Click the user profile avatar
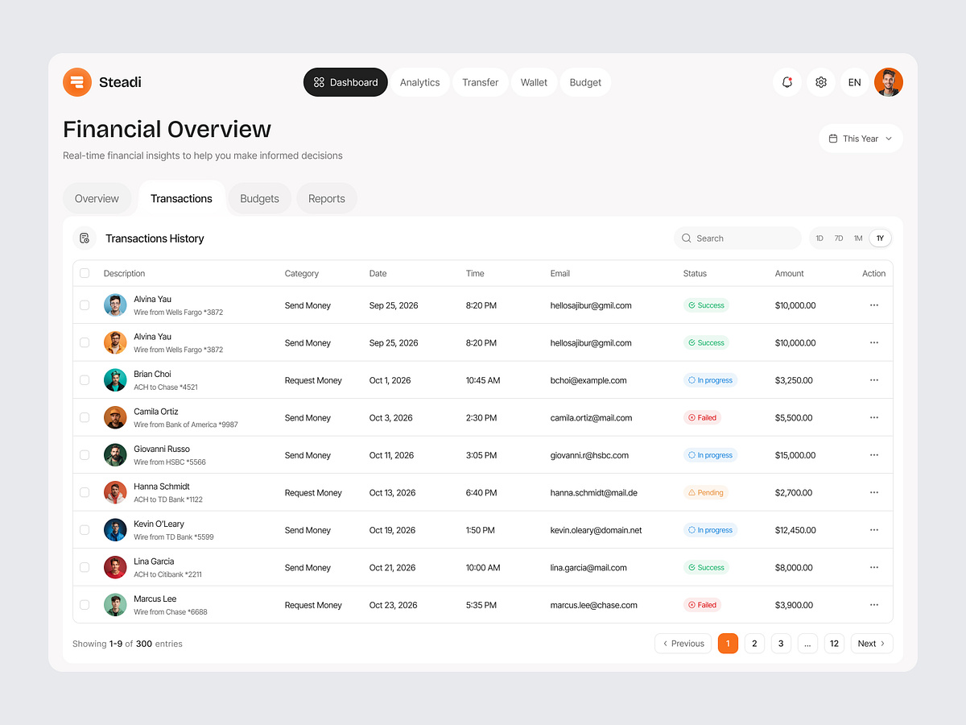Image resolution: width=966 pixels, height=725 pixels. (x=889, y=82)
